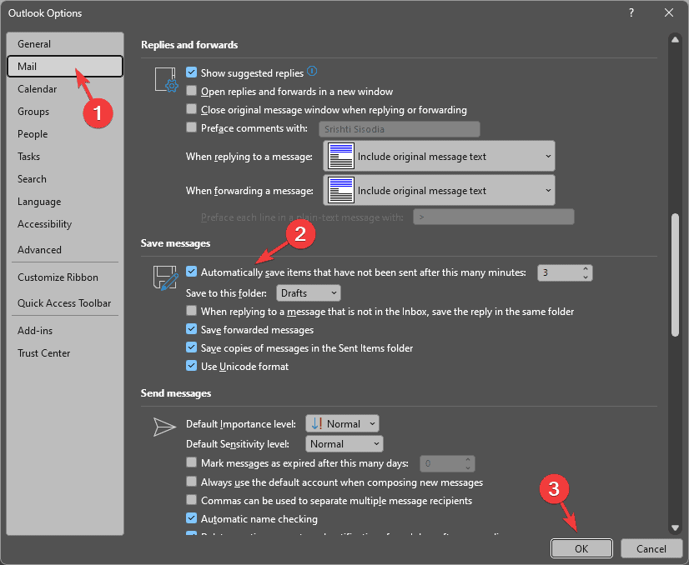
Task: Decrease the expiry days spinner
Action: coord(468,467)
